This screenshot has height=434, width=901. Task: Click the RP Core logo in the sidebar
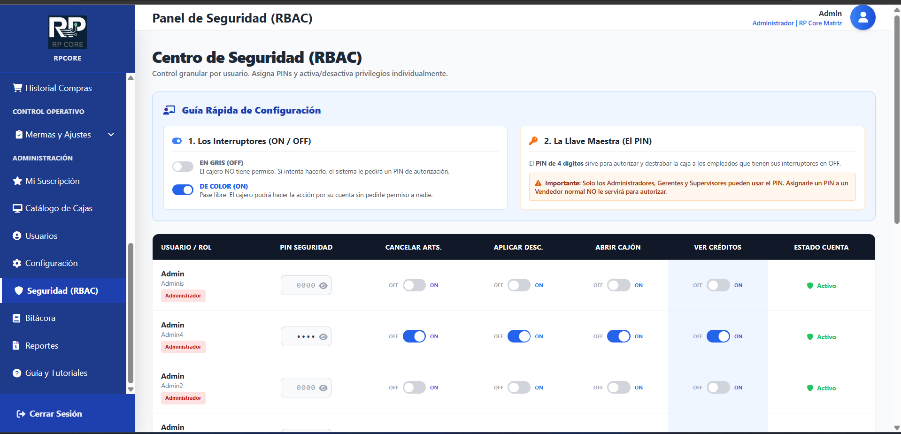[x=68, y=32]
